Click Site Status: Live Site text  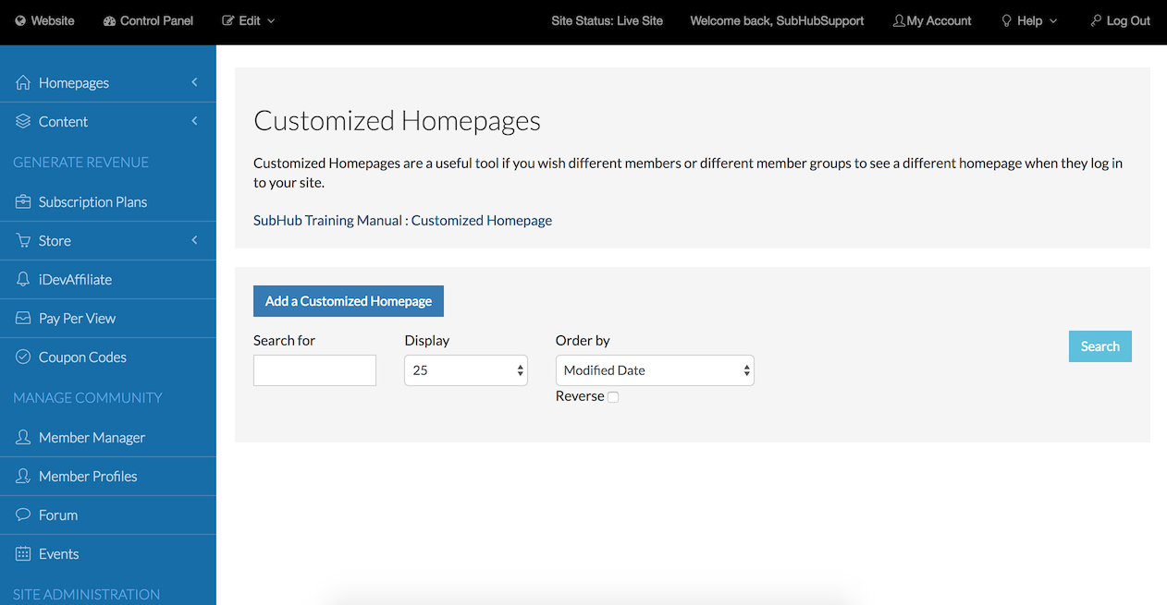(607, 20)
